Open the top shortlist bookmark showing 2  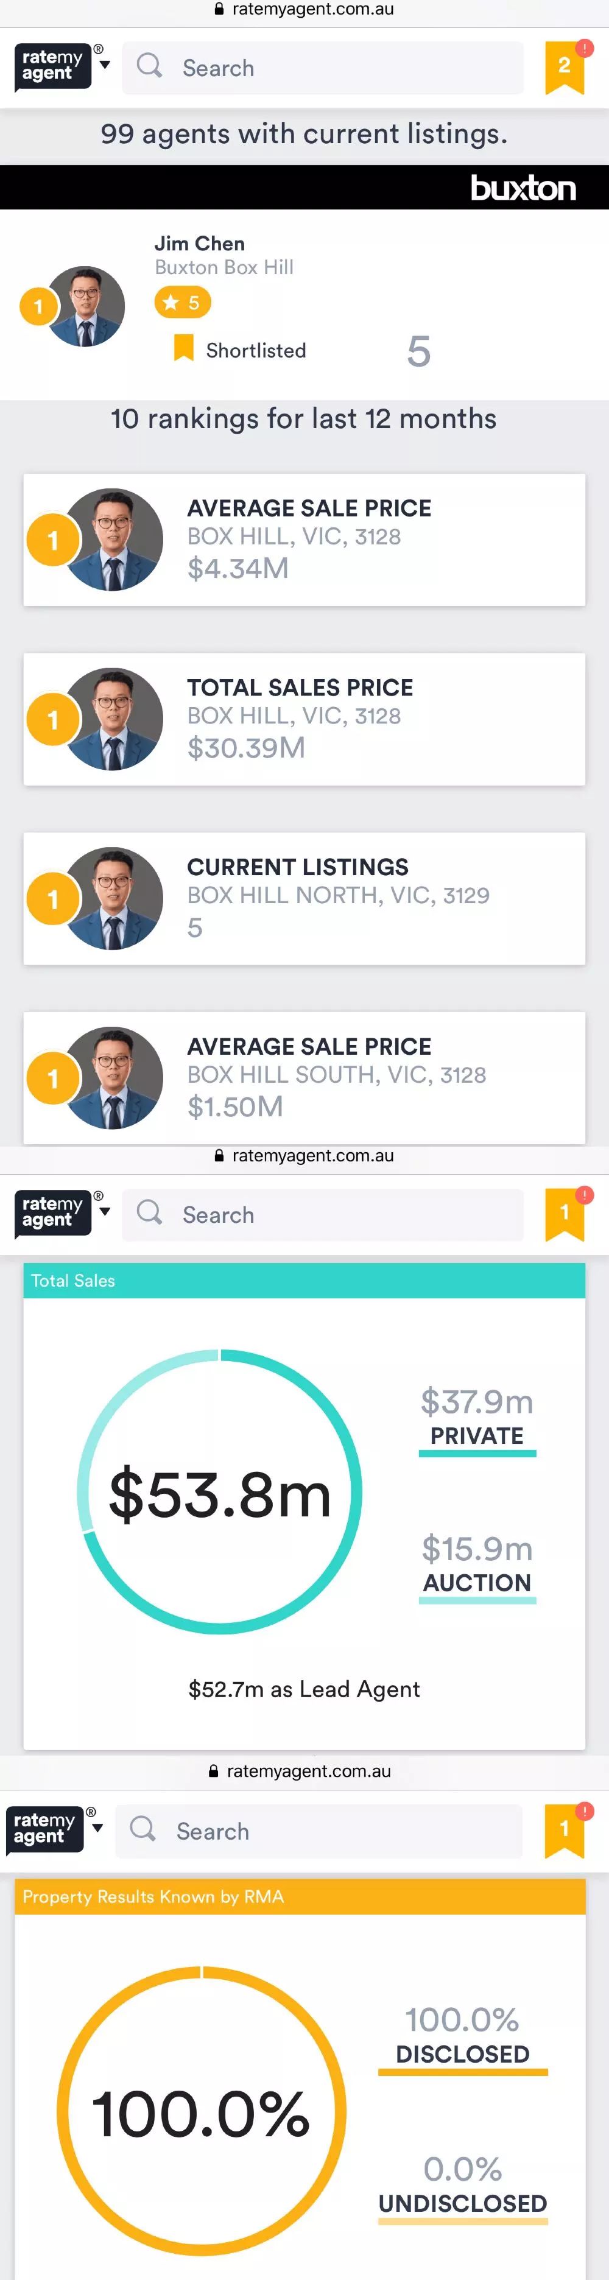[564, 67]
